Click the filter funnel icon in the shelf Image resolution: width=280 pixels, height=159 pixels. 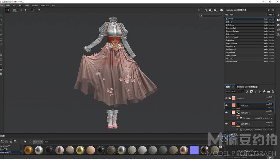pos(25,142)
